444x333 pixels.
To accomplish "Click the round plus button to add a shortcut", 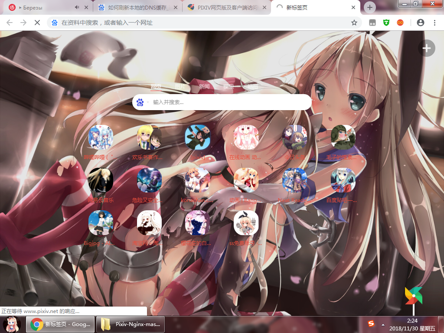I will tap(427, 48).
